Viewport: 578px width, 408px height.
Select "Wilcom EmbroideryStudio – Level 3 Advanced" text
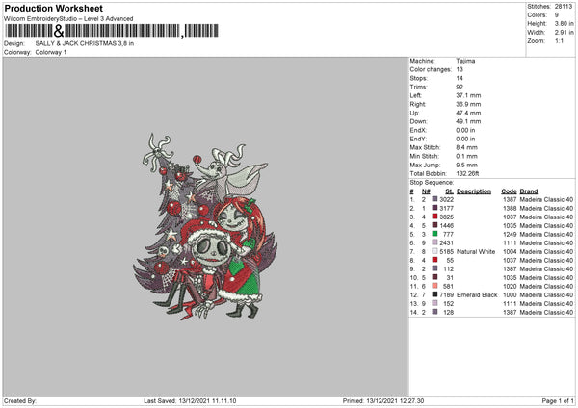pyautogui.click(x=68, y=19)
